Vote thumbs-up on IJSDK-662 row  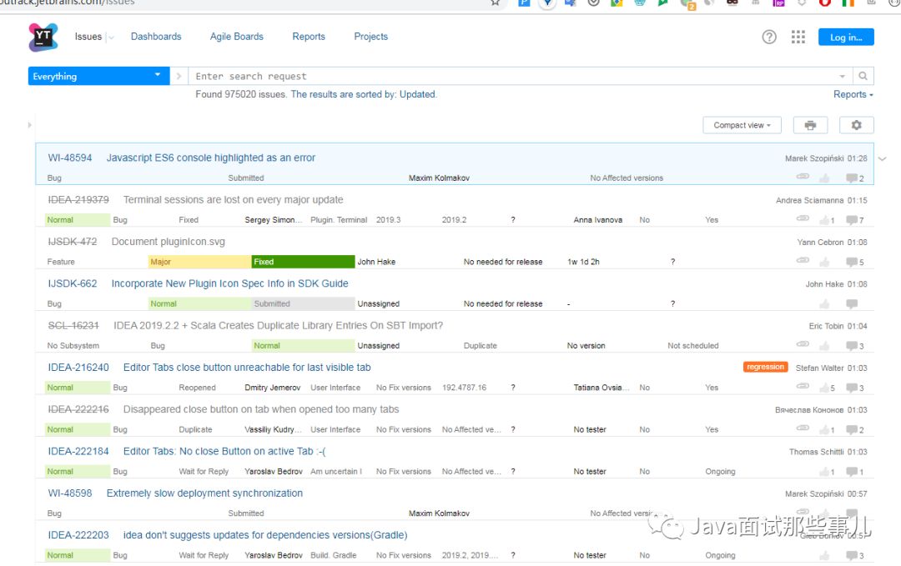point(824,303)
